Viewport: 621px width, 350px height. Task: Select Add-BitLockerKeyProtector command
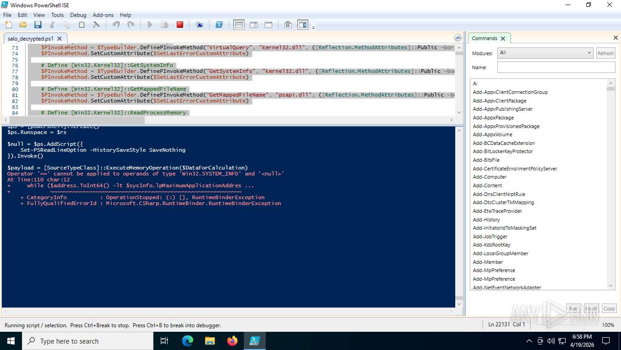coord(503,151)
